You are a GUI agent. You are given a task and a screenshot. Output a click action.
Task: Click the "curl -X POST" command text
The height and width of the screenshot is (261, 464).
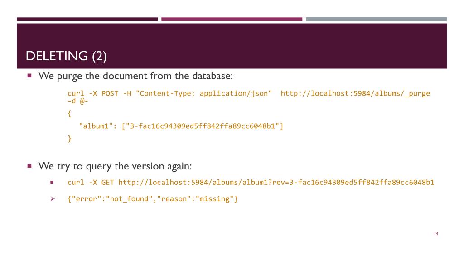(x=93, y=93)
